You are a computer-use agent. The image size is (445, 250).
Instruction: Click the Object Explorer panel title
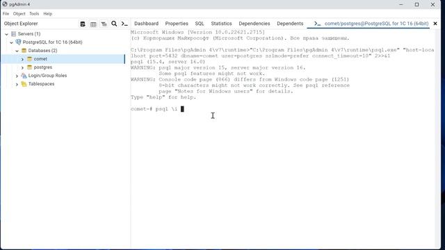click(21, 24)
